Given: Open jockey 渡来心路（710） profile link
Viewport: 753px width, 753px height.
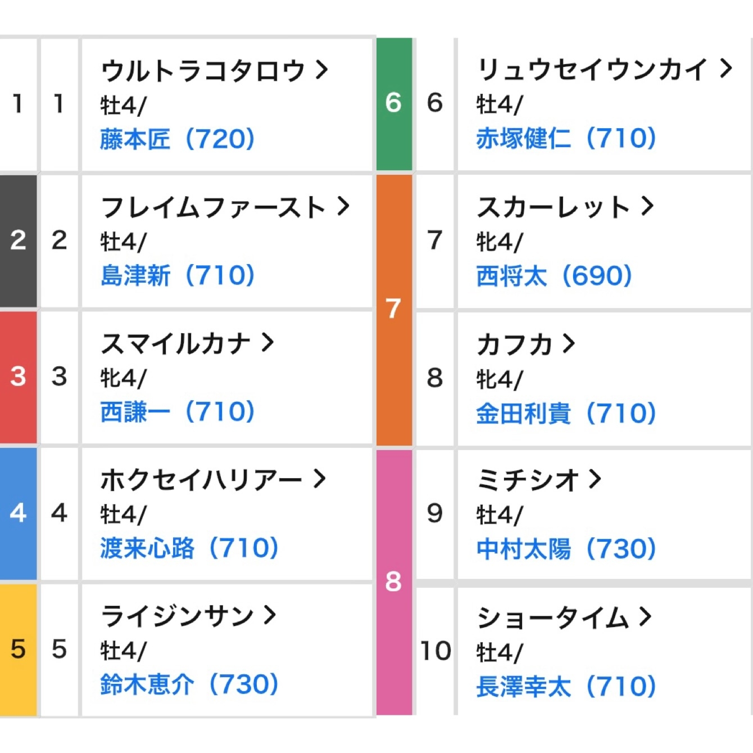Looking at the screenshot, I should [189, 548].
